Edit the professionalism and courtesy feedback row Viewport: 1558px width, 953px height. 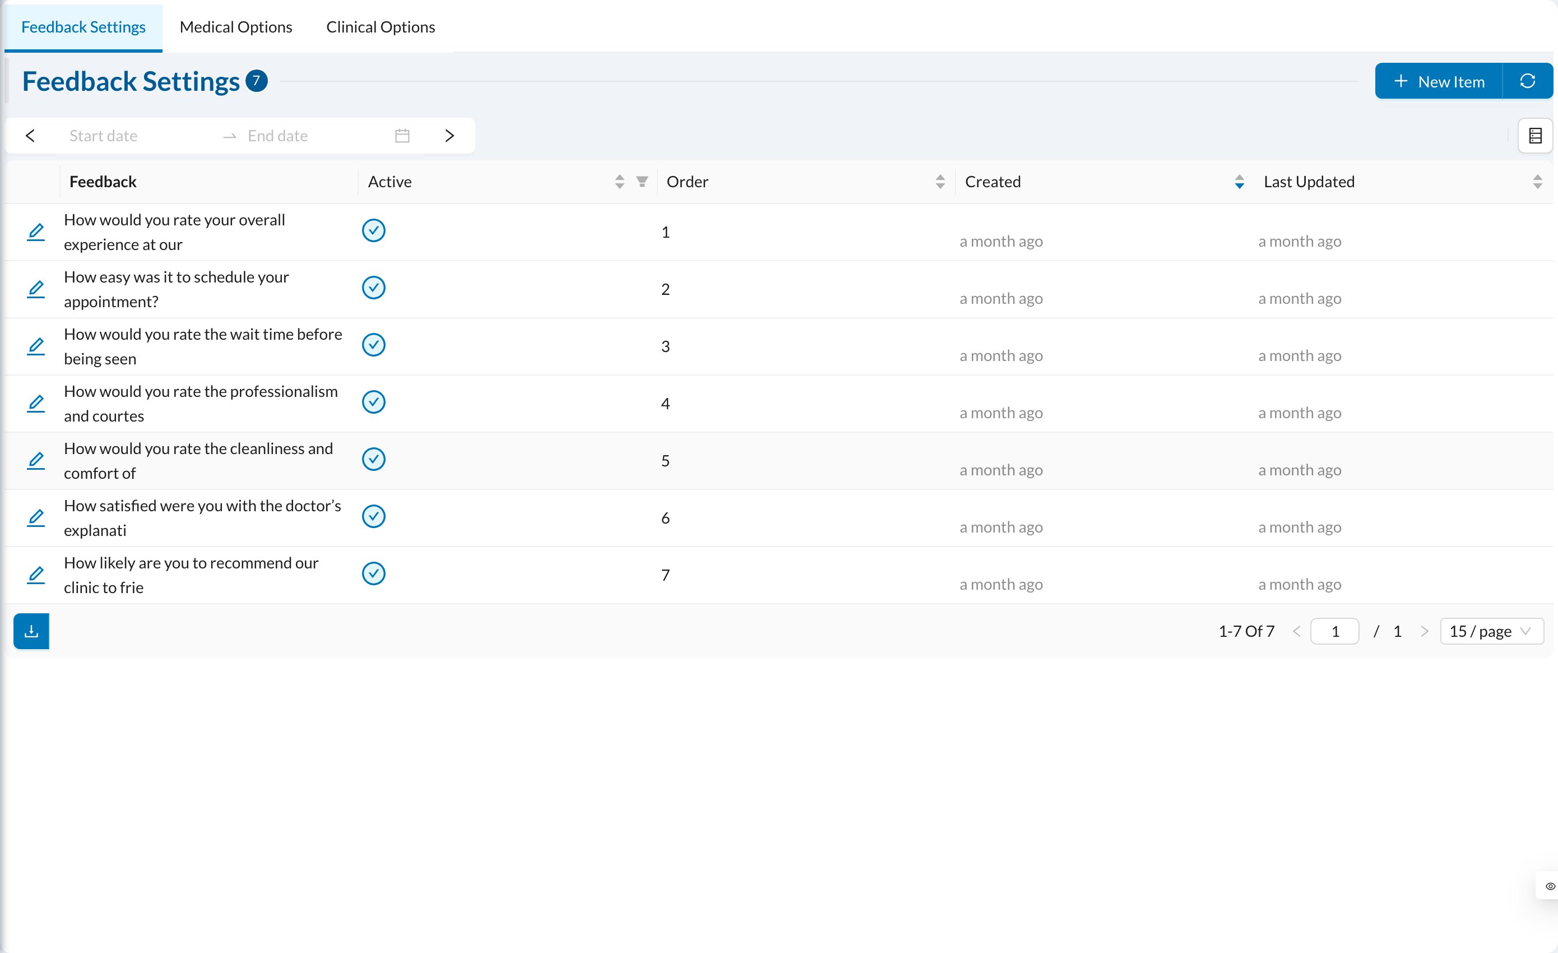[36, 404]
